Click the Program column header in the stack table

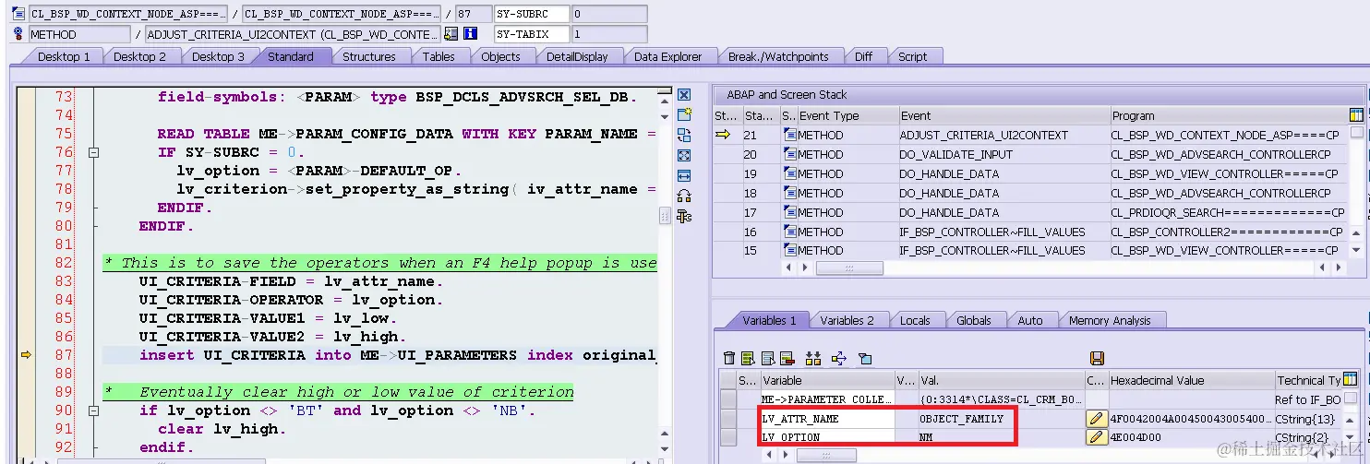point(1229,115)
